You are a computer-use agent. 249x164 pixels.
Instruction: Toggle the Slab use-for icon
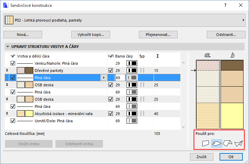[217, 143]
